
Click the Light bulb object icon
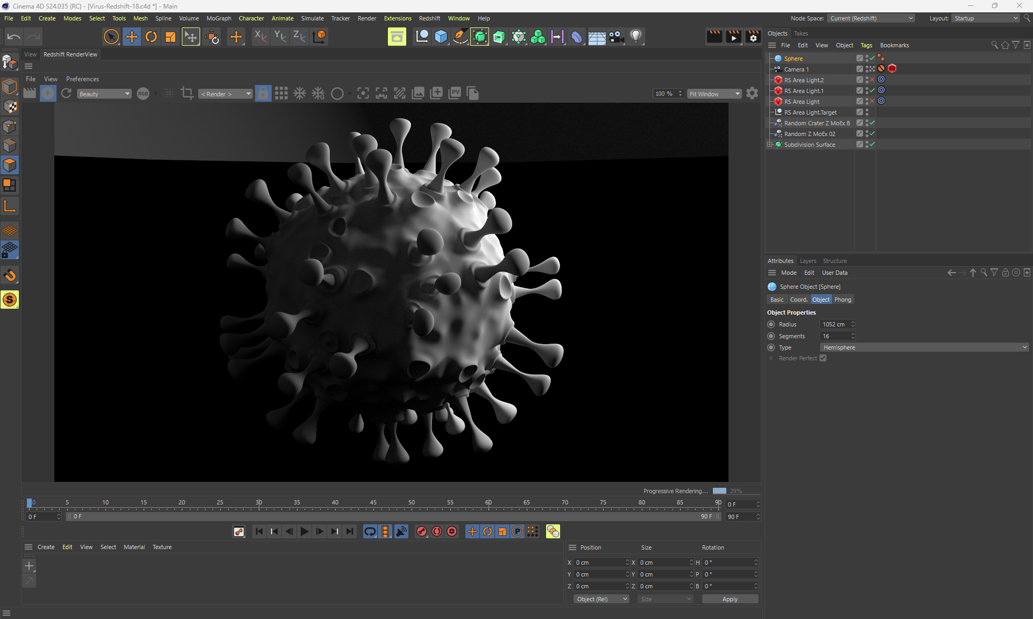point(636,37)
